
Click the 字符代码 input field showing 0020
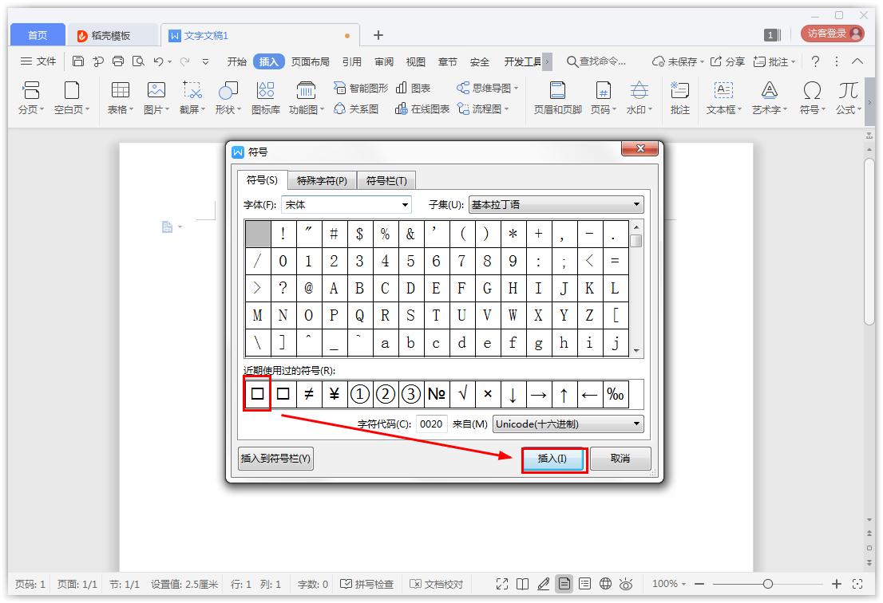(431, 424)
